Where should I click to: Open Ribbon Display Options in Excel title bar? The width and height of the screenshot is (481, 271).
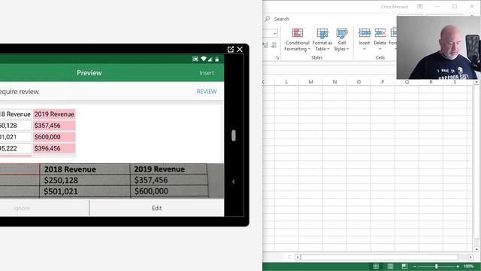(419, 7)
